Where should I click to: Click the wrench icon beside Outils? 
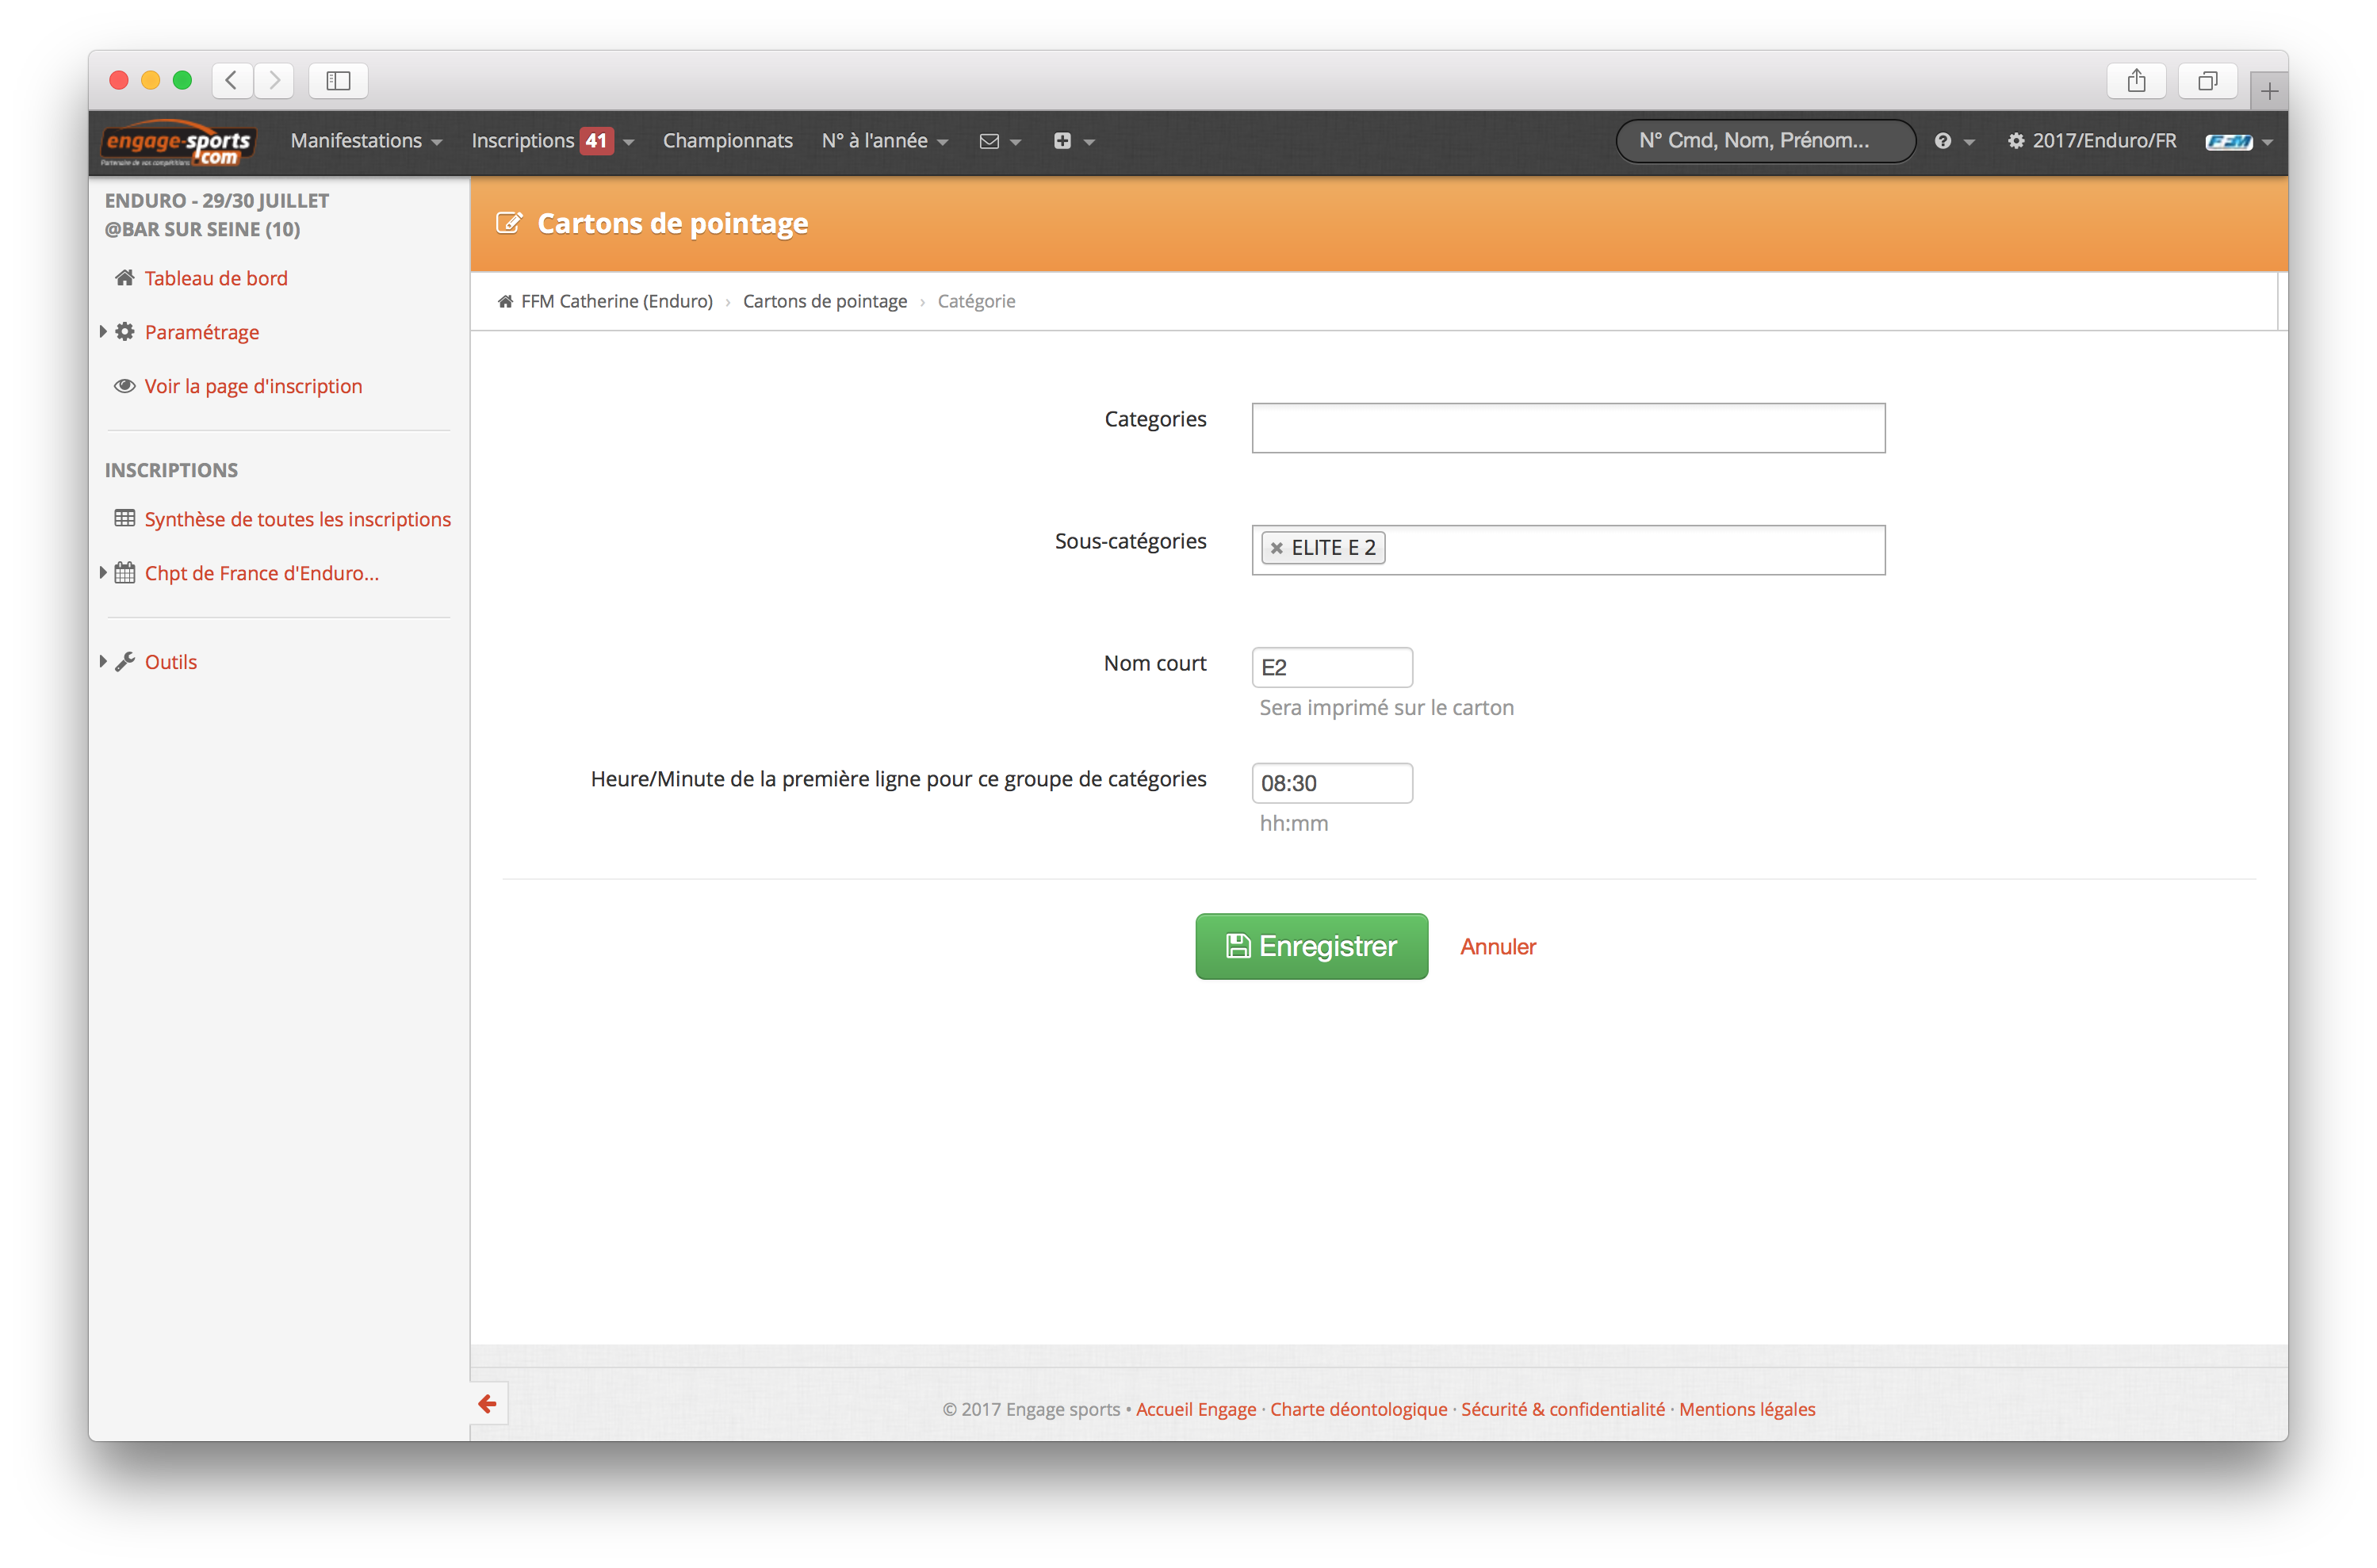124,661
